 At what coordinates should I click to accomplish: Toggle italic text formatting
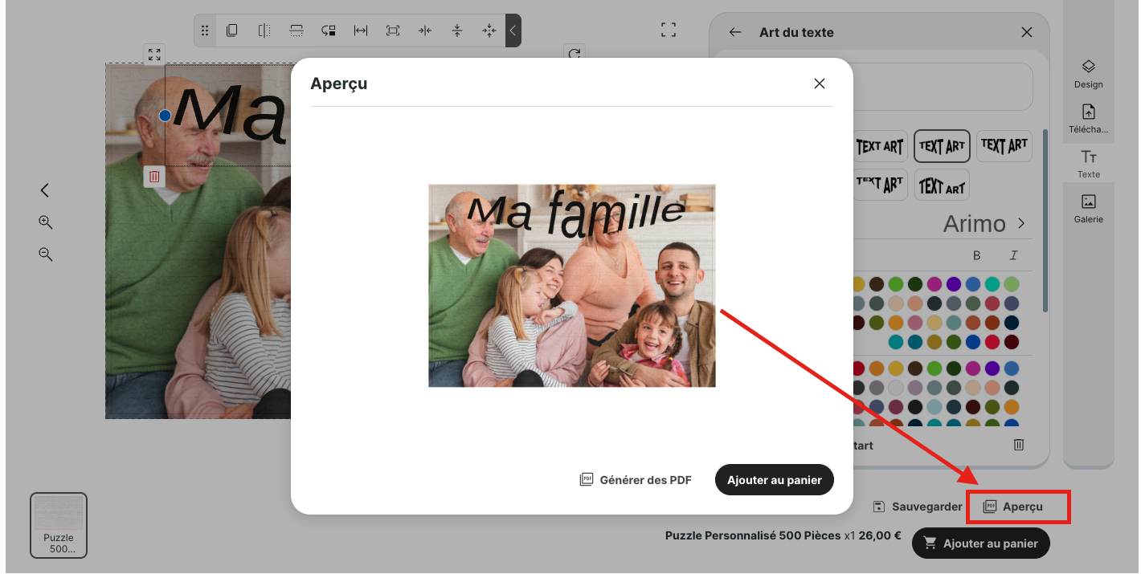click(1013, 255)
